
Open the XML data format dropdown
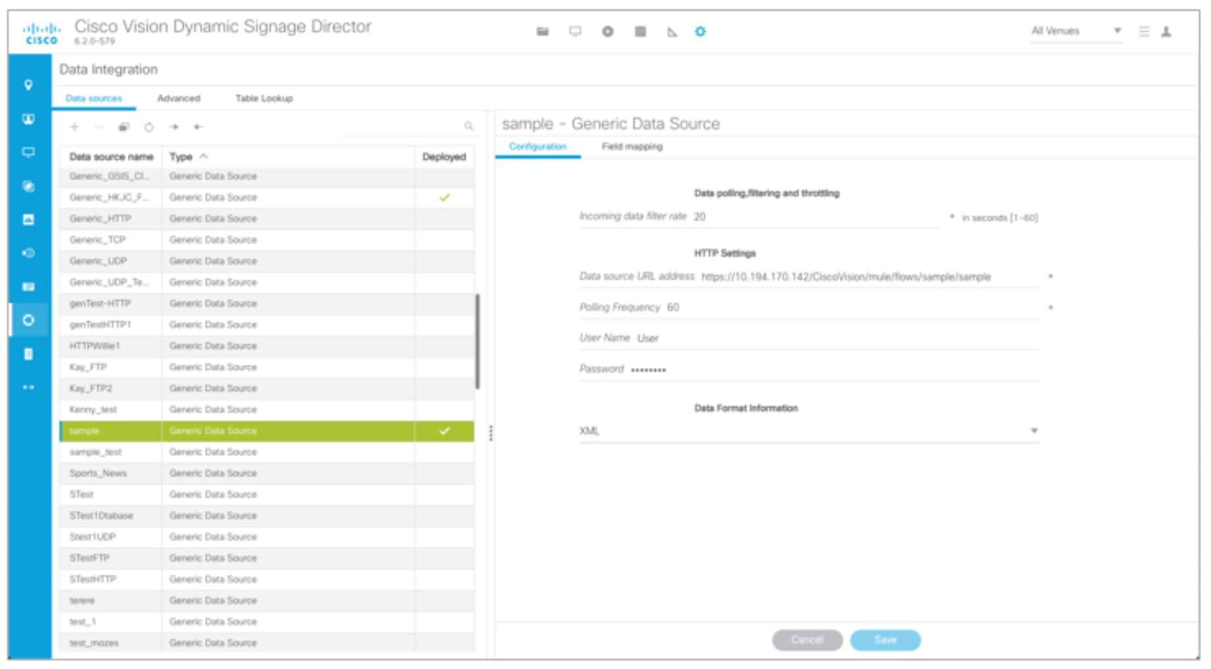click(x=808, y=431)
